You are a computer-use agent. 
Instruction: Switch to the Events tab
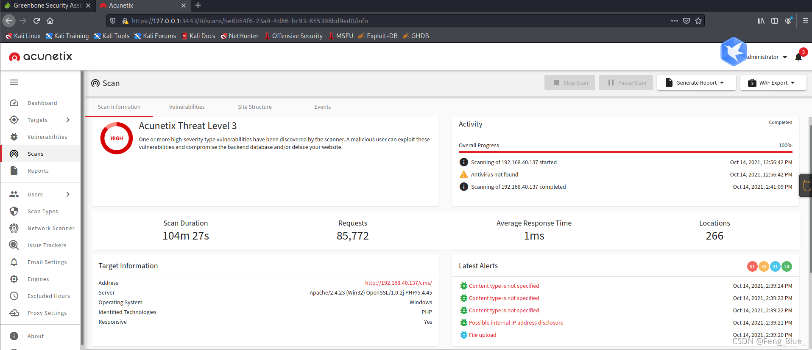[x=323, y=107]
